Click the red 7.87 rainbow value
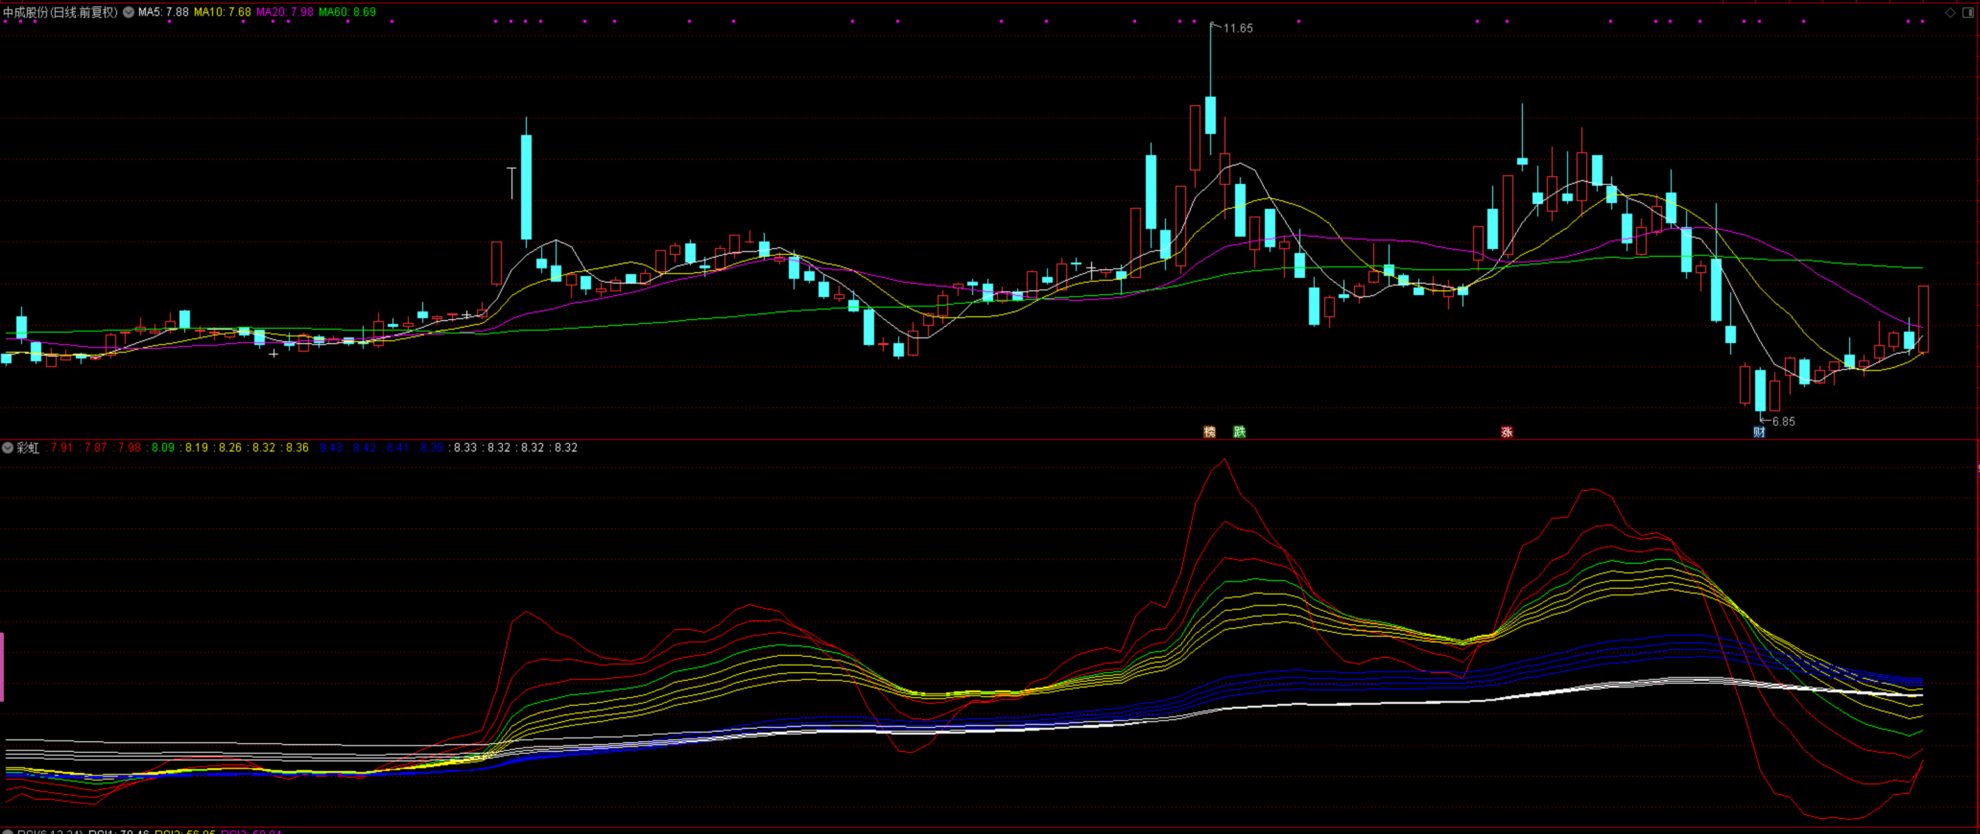This screenshot has width=1980, height=834. point(95,447)
